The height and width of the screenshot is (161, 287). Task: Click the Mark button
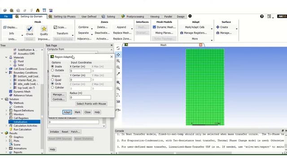78,112
